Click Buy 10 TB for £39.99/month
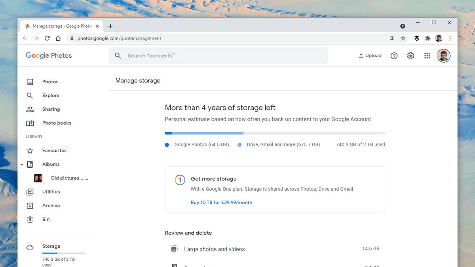Viewport: 475px width, 267px height. (x=221, y=202)
